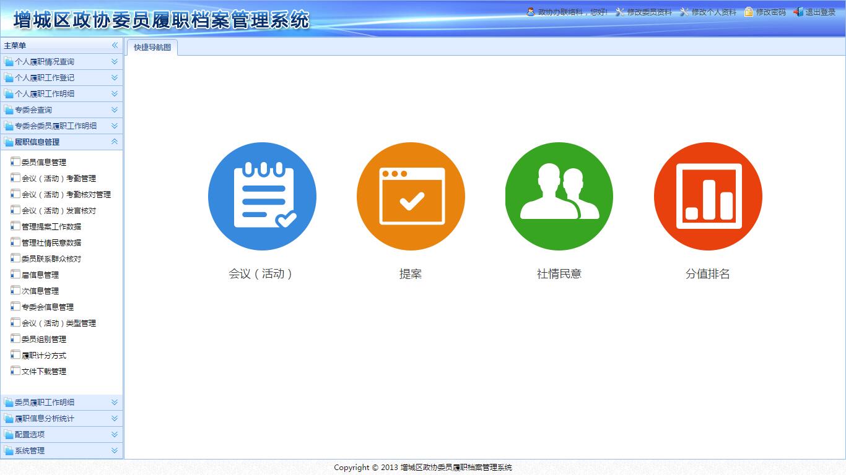Viewport: 846px width, 475px height.
Task: Expand the 委员履职工作明细 menu
Action: 62,402
